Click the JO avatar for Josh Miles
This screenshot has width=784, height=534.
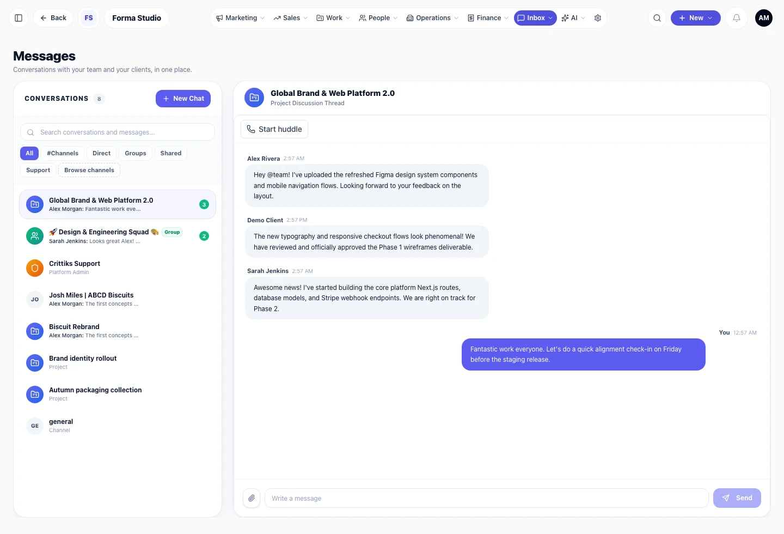click(35, 300)
